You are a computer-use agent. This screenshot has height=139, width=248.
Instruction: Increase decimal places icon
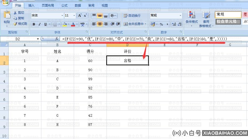[174, 24]
